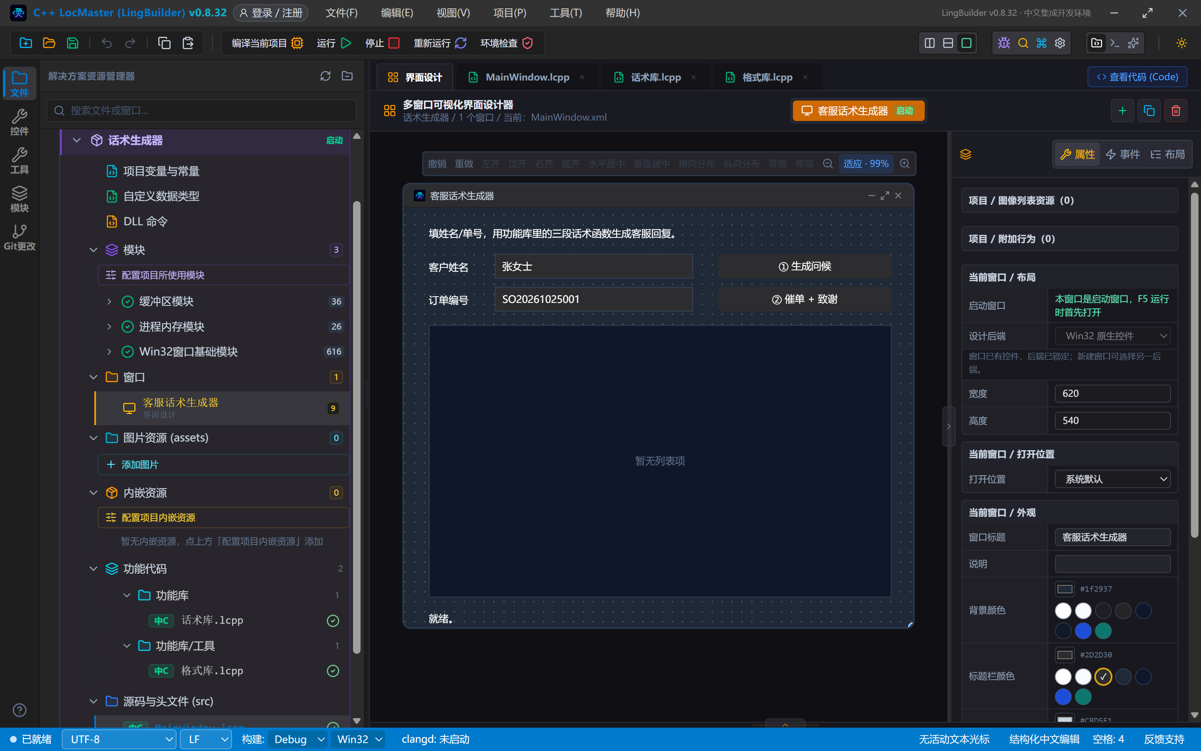This screenshot has height=751, width=1201.
Task: Refresh the solution explorer
Action: (x=325, y=76)
